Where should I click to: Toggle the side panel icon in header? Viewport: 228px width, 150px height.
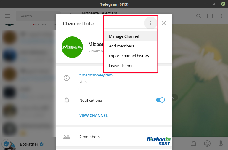coord(210,16)
